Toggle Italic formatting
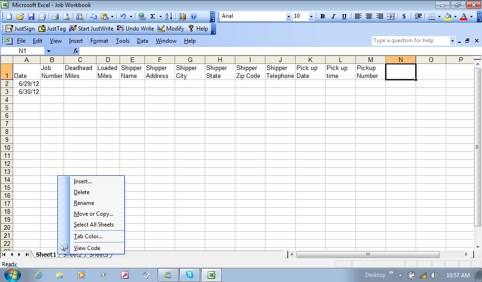 [x=333, y=16]
